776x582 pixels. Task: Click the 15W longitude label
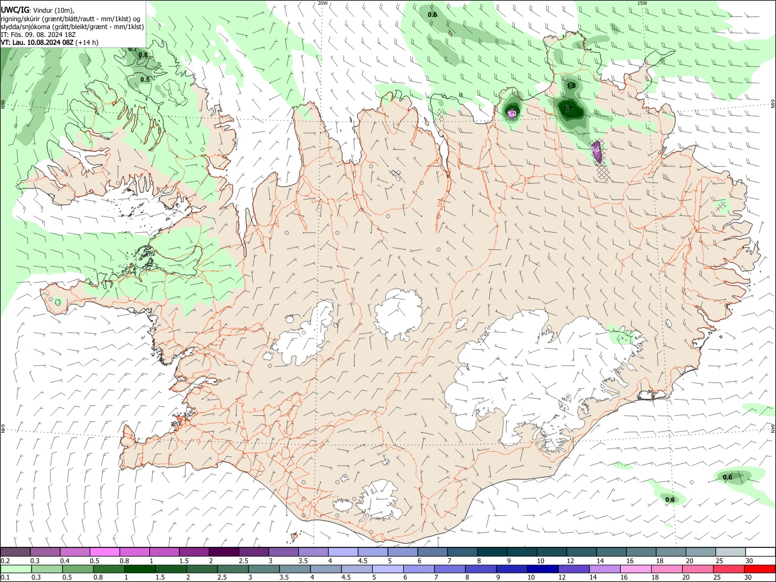pyautogui.click(x=642, y=3)
